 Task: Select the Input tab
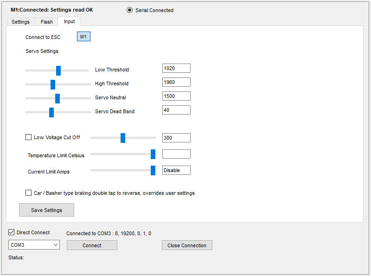pos(69,22)
